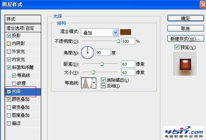The width and height of the screenshot is (206, 140).
Task: Toggle the 消除锯齿 anti-alias checkbox
Action: tap(103, 80)
